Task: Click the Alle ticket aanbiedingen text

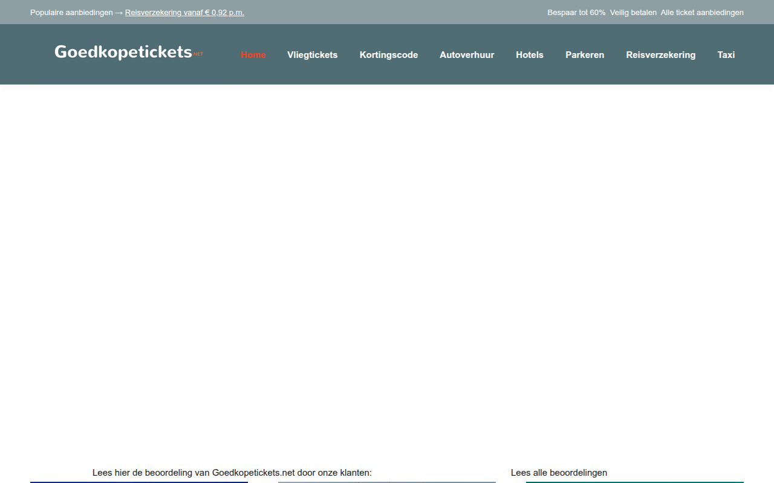Action: tap(702, 13)
